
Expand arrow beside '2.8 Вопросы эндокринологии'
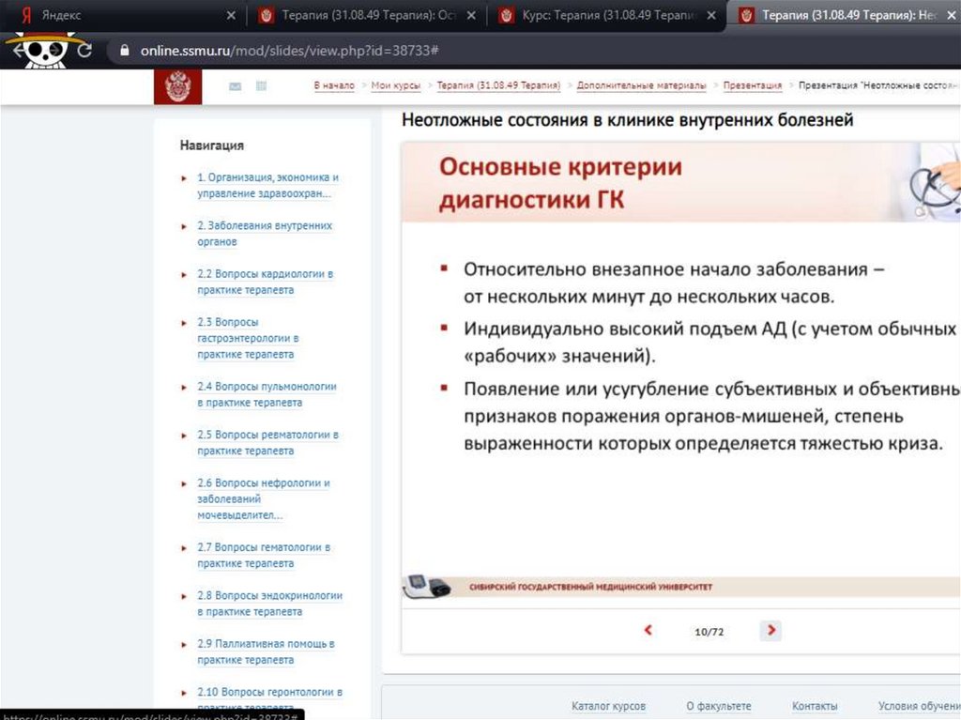pyautogui.click(x=184, y=596)
